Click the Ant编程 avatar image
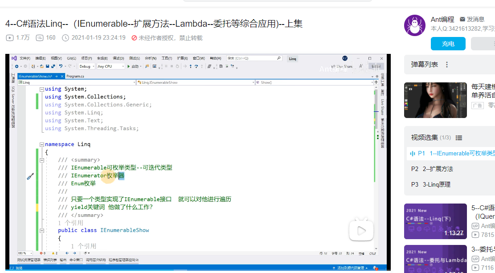The image size is (495, 273). pyautogui.click(x=414, y=25)
